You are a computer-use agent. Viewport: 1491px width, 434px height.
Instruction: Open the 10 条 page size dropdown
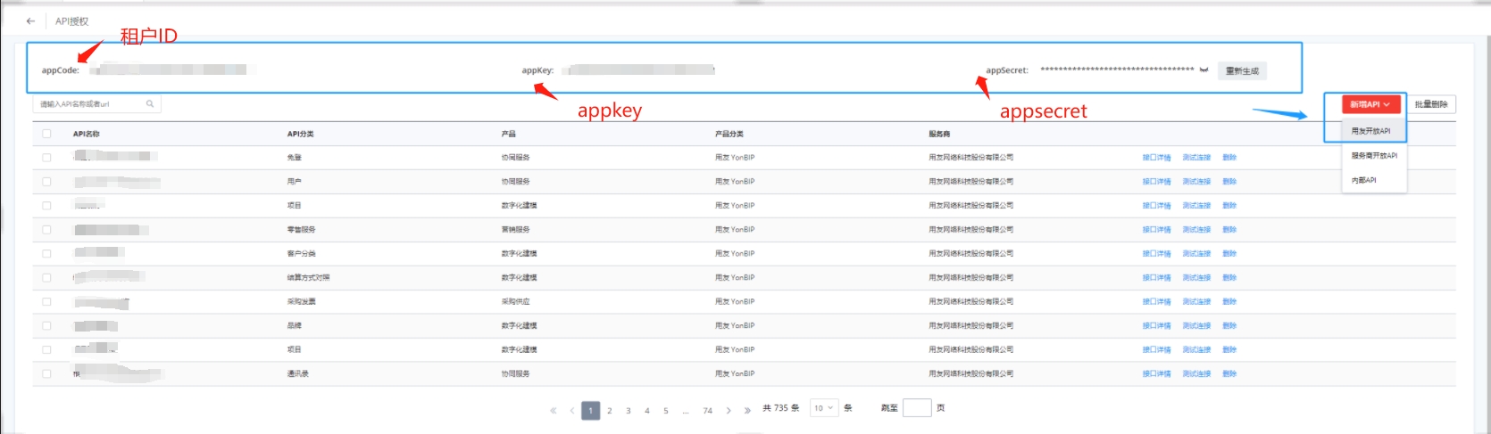[822, 408]
